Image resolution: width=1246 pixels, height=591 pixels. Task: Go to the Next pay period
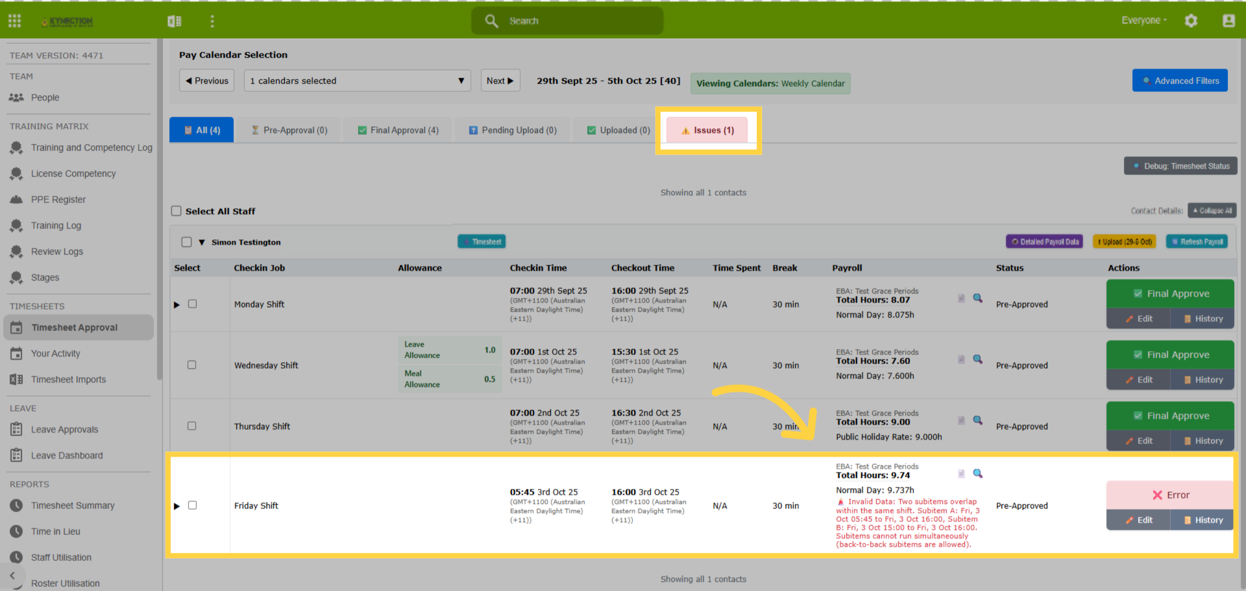(500, 80)
